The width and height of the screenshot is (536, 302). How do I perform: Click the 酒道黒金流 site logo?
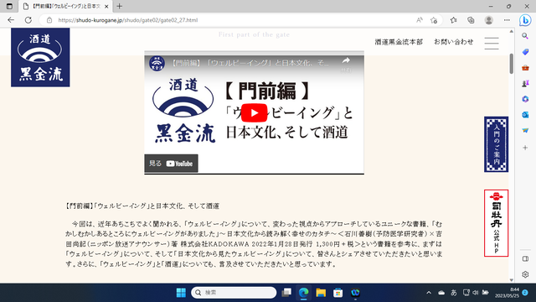click(x=40, y=57)
